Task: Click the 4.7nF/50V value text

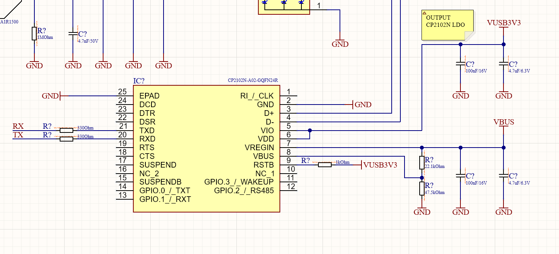Action: (x=88, y=41)
